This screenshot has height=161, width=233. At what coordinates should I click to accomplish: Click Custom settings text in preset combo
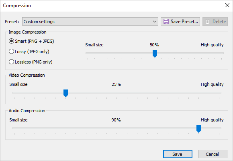tap(39, 22)
